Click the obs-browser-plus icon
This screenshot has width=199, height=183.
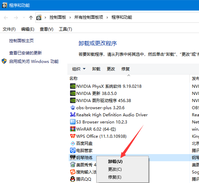73,107
